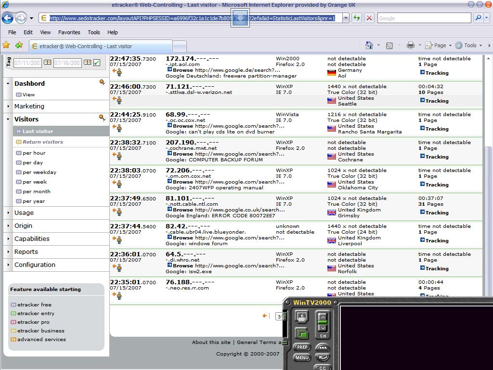Viewport: 493px width, 370px height.
Task: Expand the Configuration section
Action: pyautogui.click(x=8, y=264)
